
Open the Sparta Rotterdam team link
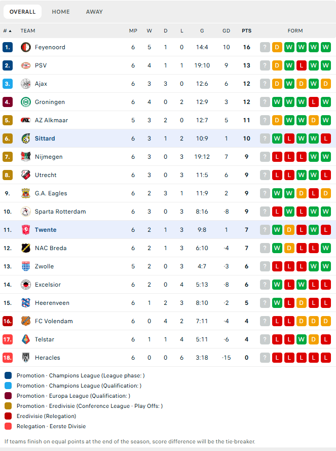click(x=60, y=212)
